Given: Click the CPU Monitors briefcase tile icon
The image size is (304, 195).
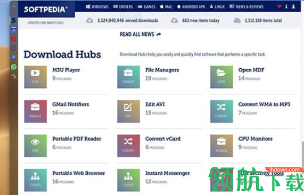Looking at the screenshot, I should [x=221, y=145].
